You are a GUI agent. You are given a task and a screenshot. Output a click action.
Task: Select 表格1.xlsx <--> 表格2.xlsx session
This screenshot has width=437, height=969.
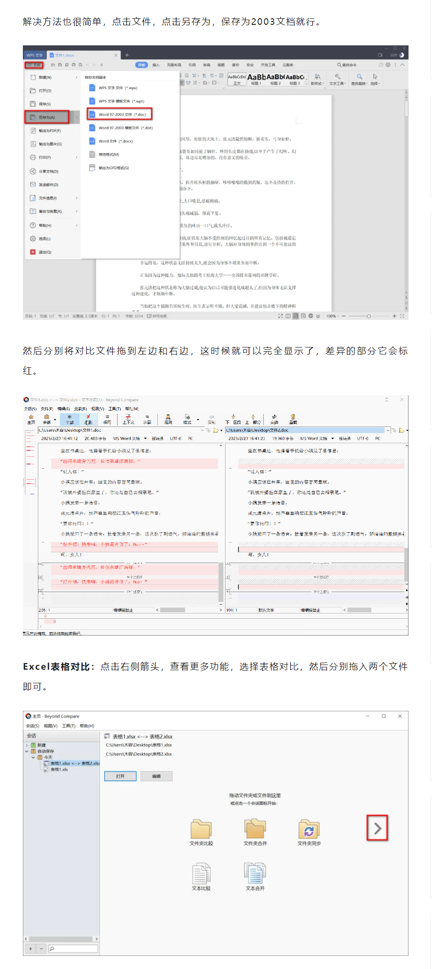tap(72, 763)
